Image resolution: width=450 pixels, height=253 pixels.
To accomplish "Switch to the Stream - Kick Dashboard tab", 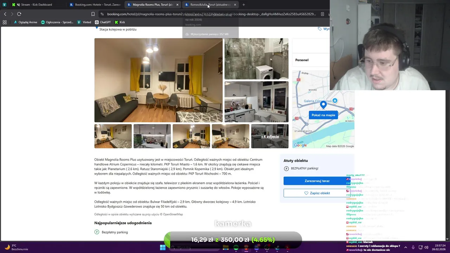I will click(x=36, y=5).
